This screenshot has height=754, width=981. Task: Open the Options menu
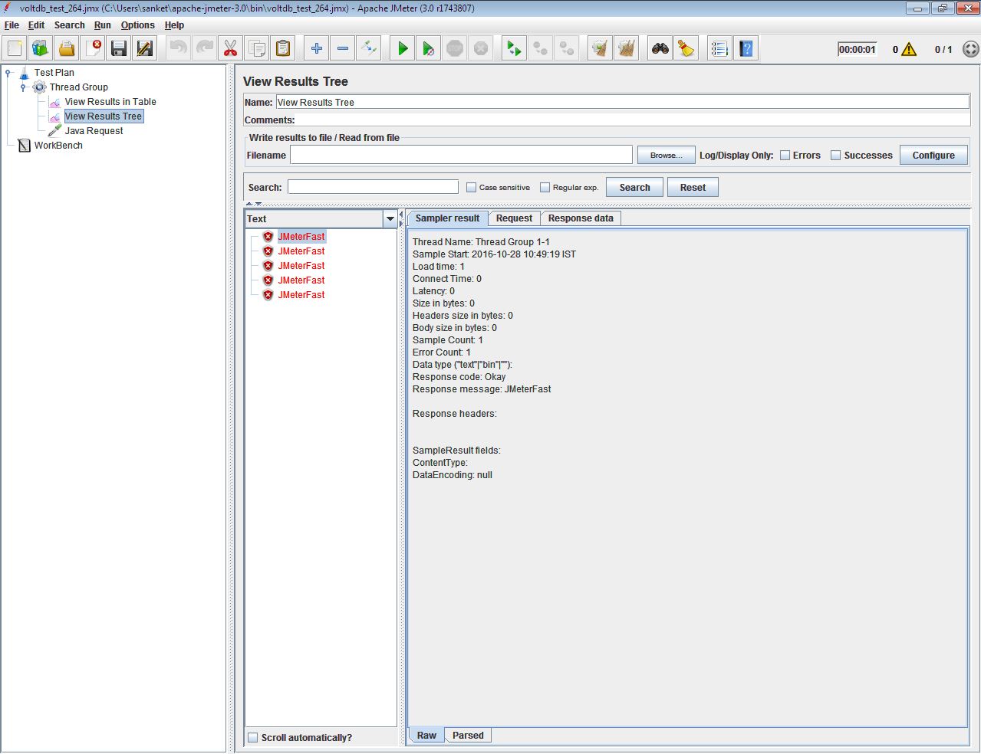click(137, 25)
